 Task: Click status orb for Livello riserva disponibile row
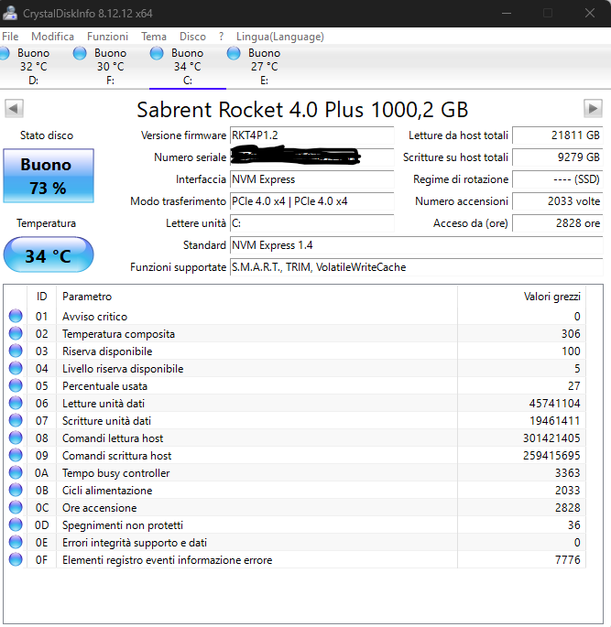(16, 368)
